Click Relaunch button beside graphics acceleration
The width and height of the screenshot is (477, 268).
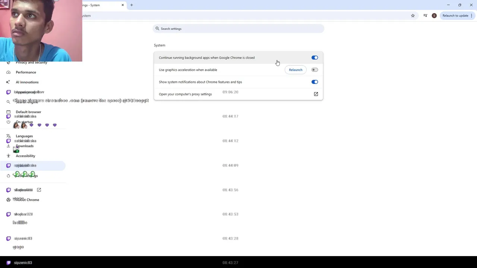pyautogui.click(x=296, y=70)
